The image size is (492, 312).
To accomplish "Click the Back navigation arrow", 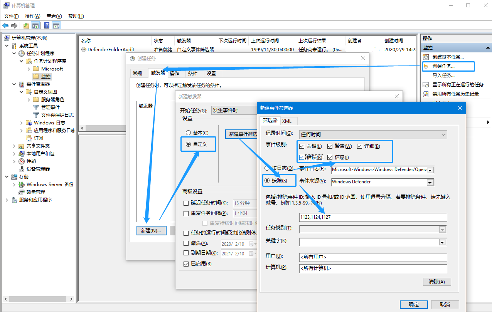I will [x=5, y=25].
